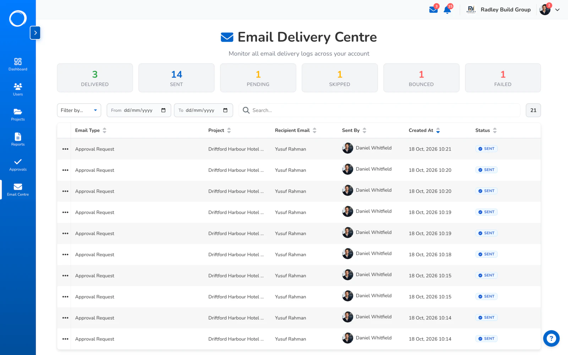
Task: Open the user avatar menu
Action: click(545, 10)
